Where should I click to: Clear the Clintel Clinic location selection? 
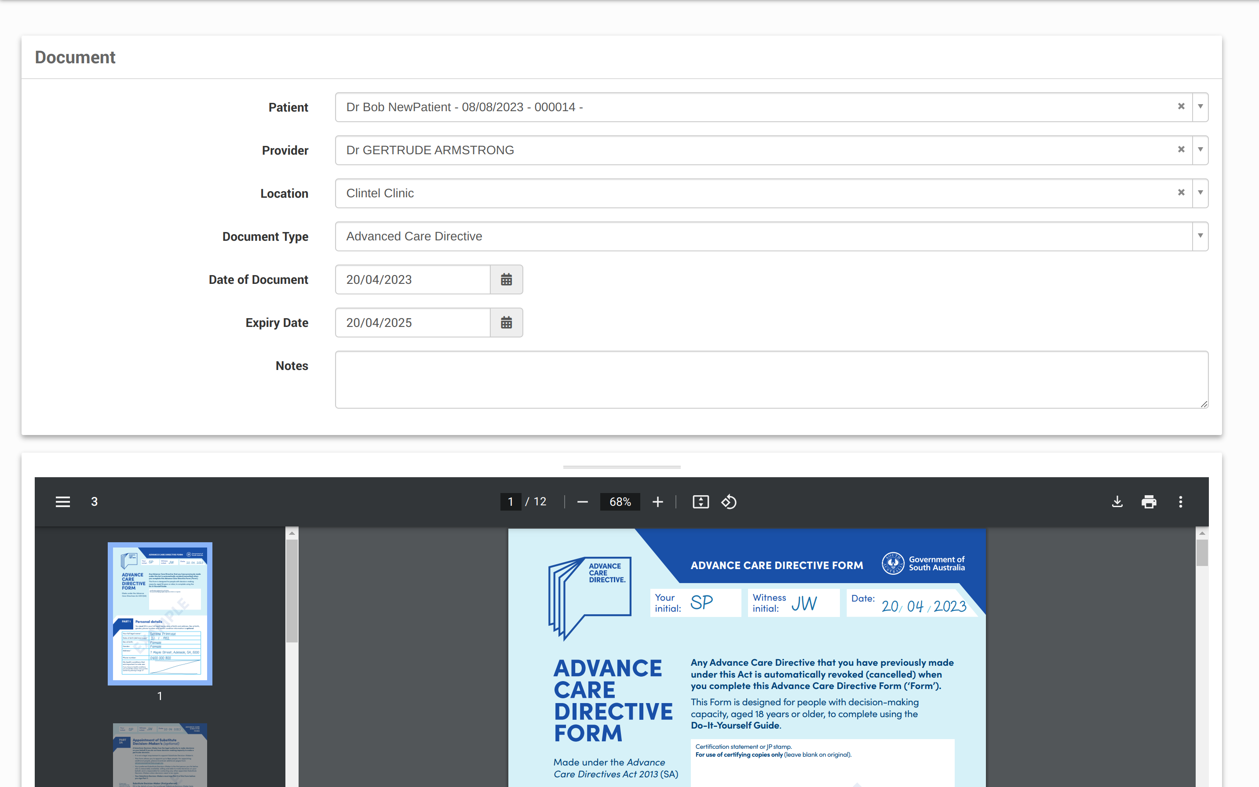pos(1181,192)
